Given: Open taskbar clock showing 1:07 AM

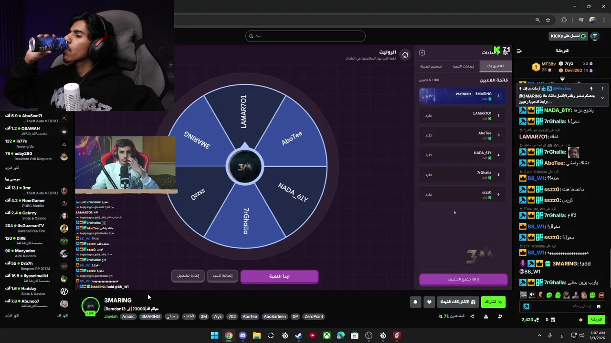Looking at the screenshot, I should coord(597,335).
